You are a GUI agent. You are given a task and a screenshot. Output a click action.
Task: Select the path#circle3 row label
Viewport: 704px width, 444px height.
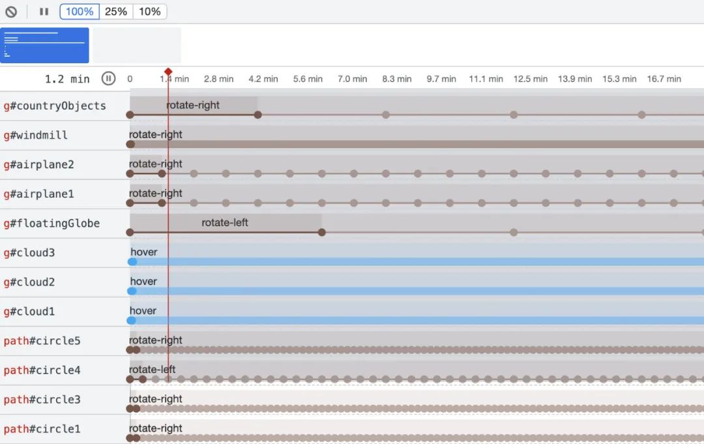pos(42,400)
